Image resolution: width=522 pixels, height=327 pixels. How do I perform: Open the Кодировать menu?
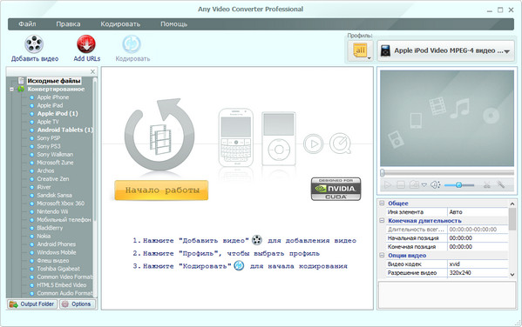point(120,24)
